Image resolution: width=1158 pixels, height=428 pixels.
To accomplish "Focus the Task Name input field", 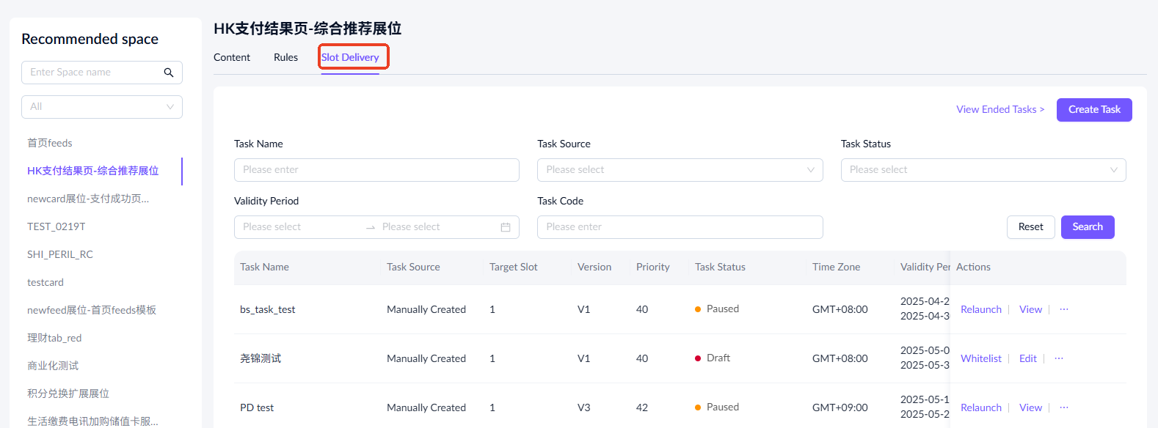I will (x=376, y=170).
